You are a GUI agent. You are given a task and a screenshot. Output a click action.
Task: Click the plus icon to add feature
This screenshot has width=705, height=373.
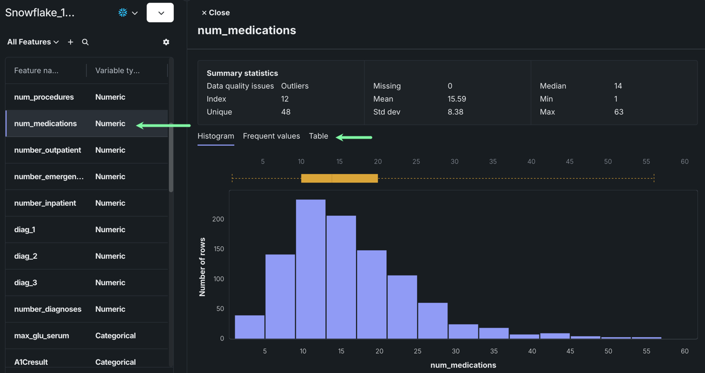tap(70, 42)
